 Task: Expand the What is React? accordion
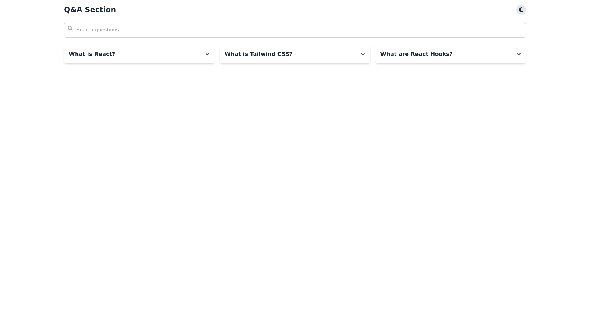139,54
